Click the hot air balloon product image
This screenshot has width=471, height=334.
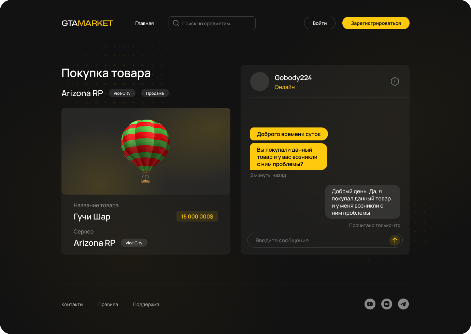point(146,151)
